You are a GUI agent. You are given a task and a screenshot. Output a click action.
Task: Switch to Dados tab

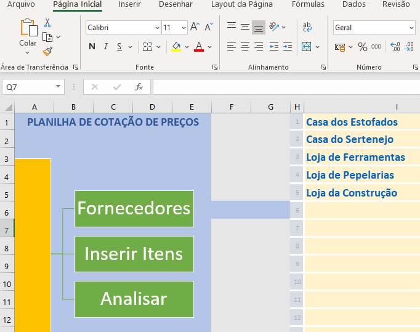pyautogui.click(x=354, y=4)
